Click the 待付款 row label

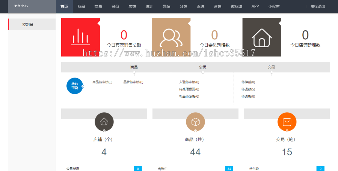click(254, 169)
